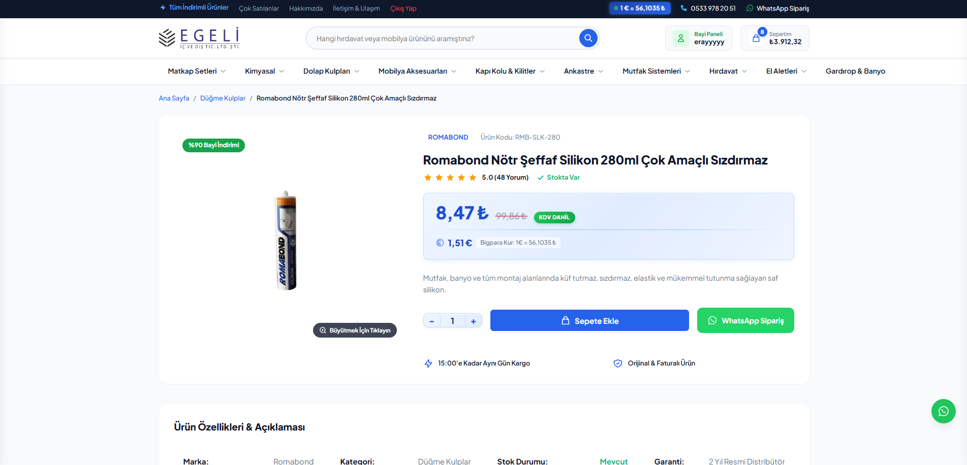This screenshot has width=967, height=465.
Task: Click the lightning icon beside Tüm İndirimli Ürünler
Action: [163, 8]
